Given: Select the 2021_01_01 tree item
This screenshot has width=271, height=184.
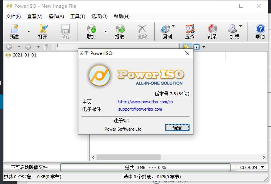Looking at the screenshot, I should [x=24, y=55].
